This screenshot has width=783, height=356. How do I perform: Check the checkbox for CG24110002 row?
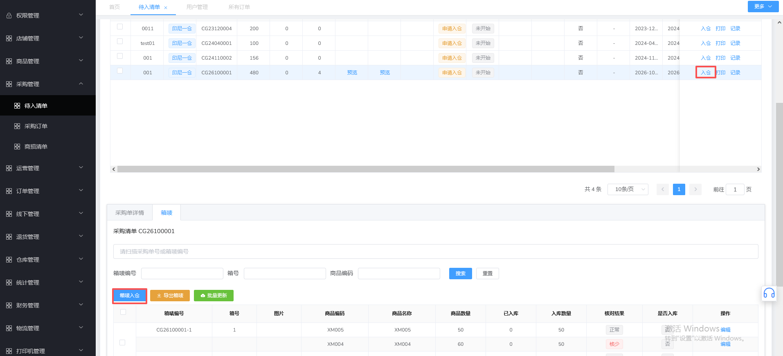pyautogui.click(x=120, y=56)
